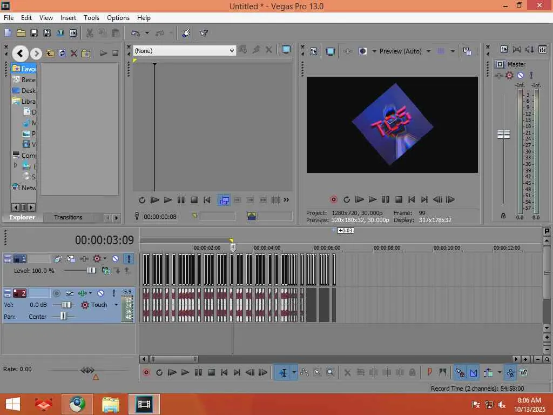The height and width of the screenshot is (415, 553).
Task: Click the Explorer back arrow button
Action: pos(20,53)
